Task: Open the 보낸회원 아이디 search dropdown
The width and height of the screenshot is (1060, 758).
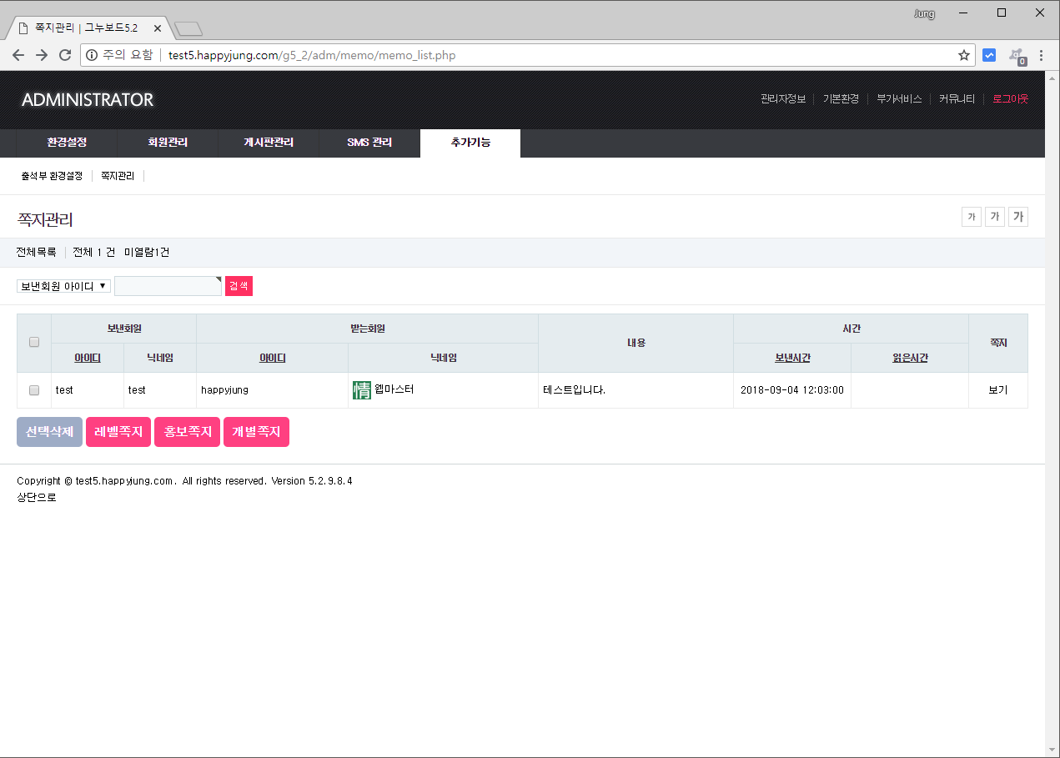Action: (x=63, y=286)
